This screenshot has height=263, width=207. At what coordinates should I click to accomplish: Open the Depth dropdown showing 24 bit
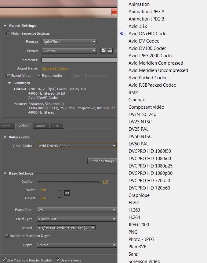coord(77,245)
